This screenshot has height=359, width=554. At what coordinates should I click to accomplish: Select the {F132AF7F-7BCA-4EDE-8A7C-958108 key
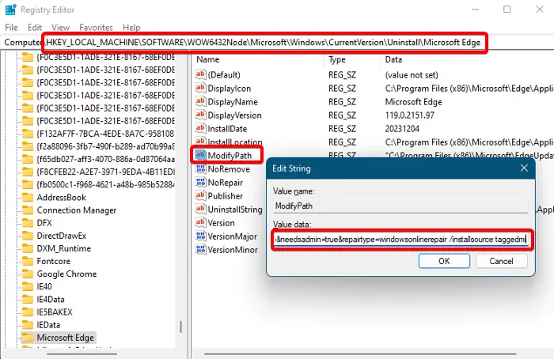coord(105,134)
